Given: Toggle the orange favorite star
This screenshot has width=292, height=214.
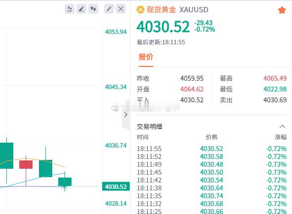Looking at the screenshot, I should pos(282,10).
